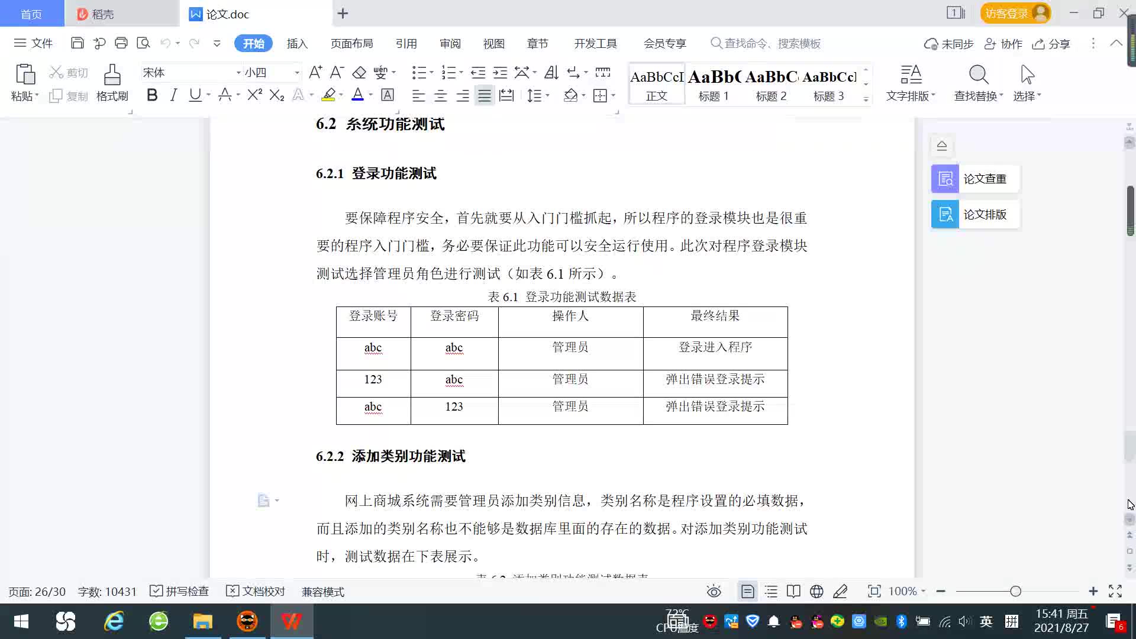This screenshot has width=1136, height=639.
Task: Open the 页面布局 ribbon tab
Action: click(351, 44)
